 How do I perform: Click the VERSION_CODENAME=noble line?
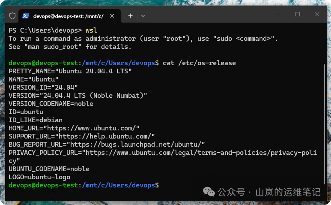click(51, 104)
